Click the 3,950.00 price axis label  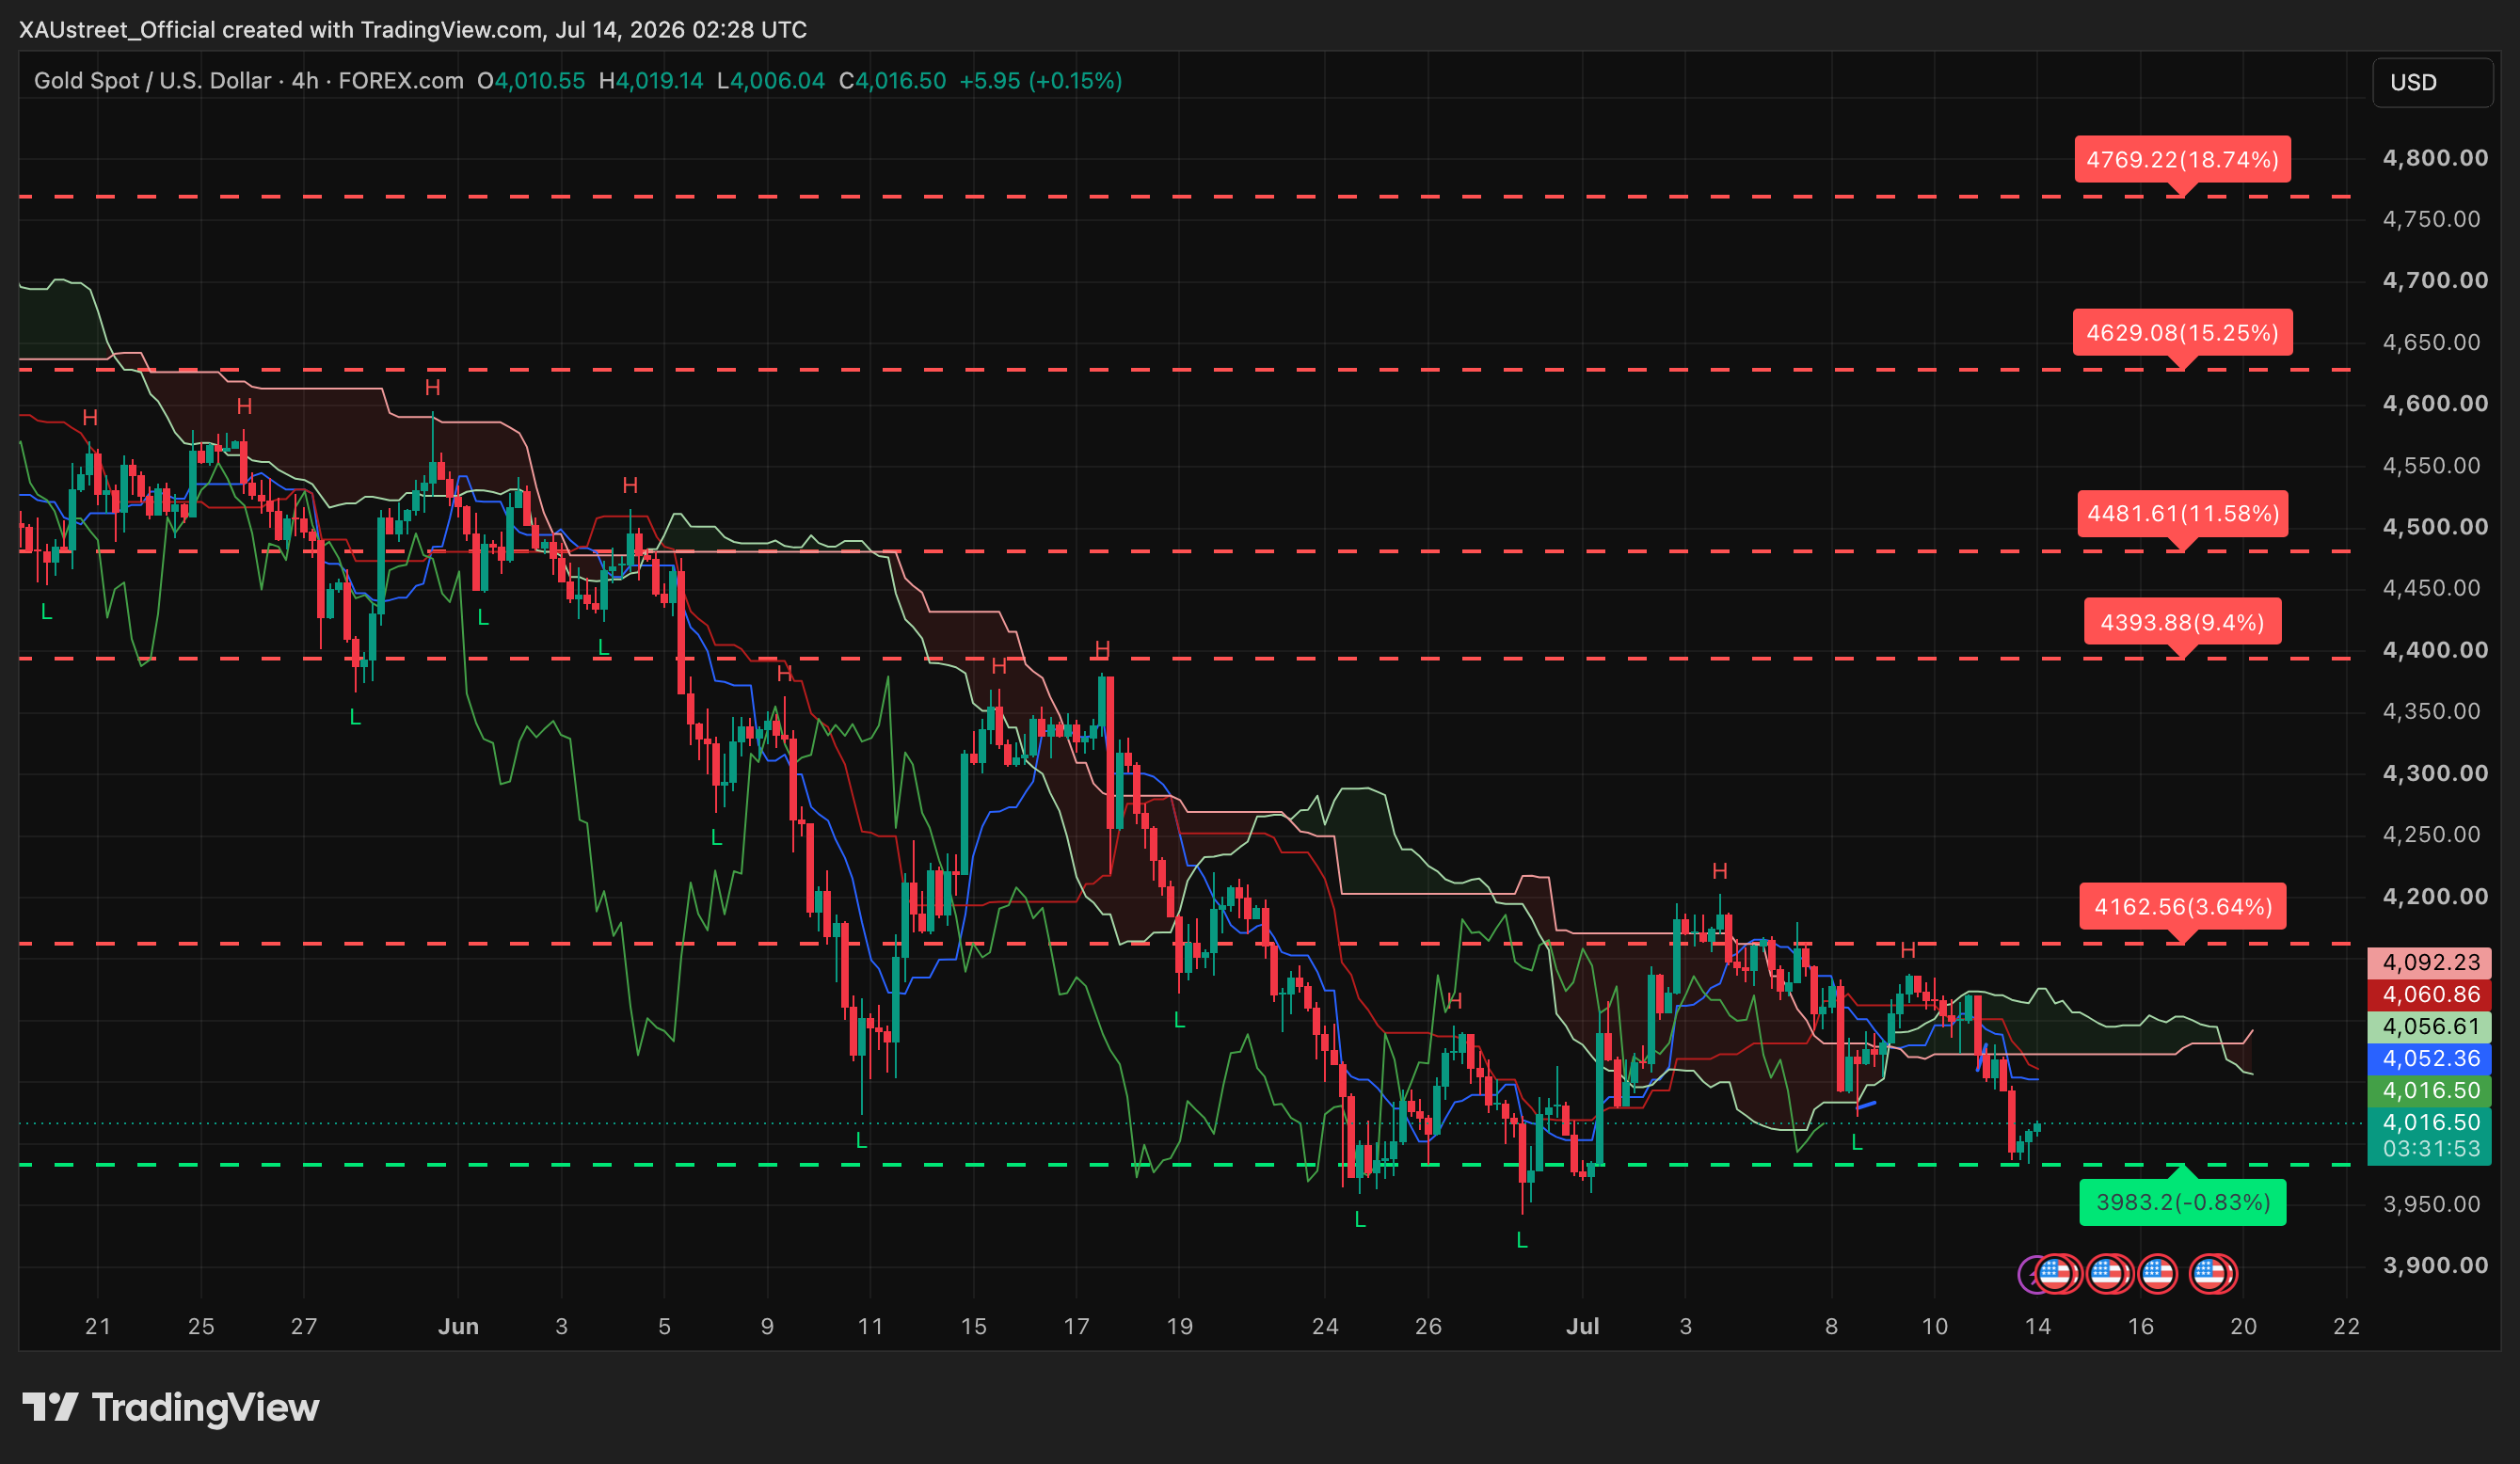point(2431,1204)
